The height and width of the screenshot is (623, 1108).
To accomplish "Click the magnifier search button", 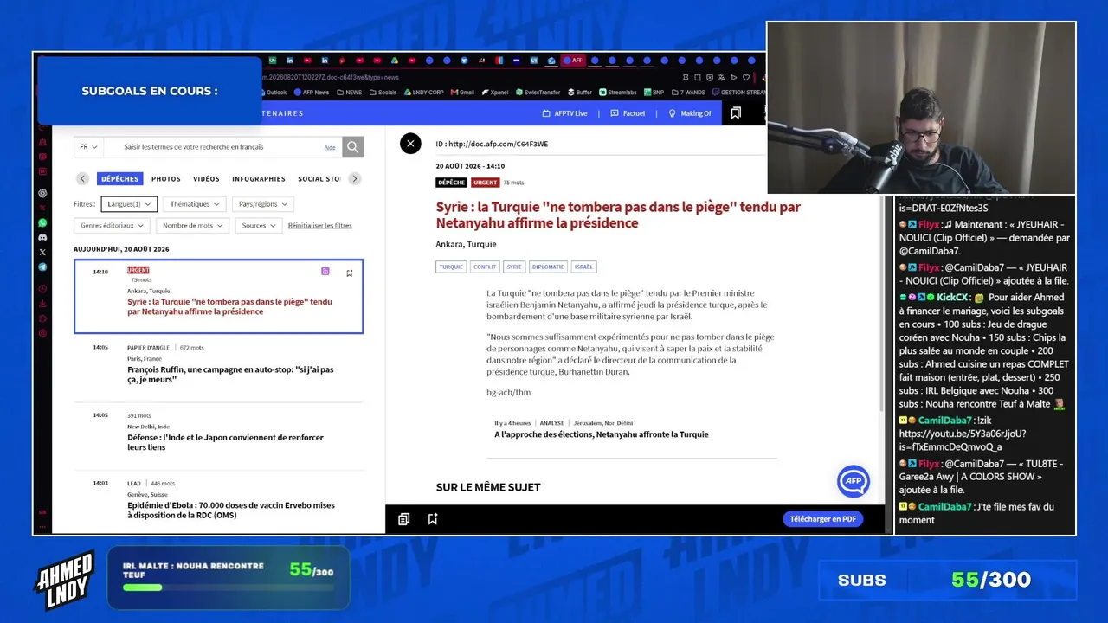I will pyautogui.click(x=352, y=147).
